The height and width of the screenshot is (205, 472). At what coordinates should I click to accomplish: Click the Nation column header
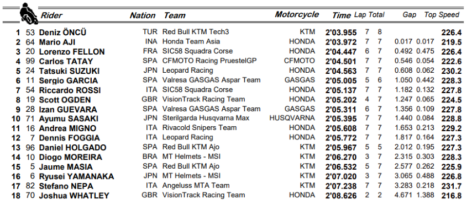(143, 15)
